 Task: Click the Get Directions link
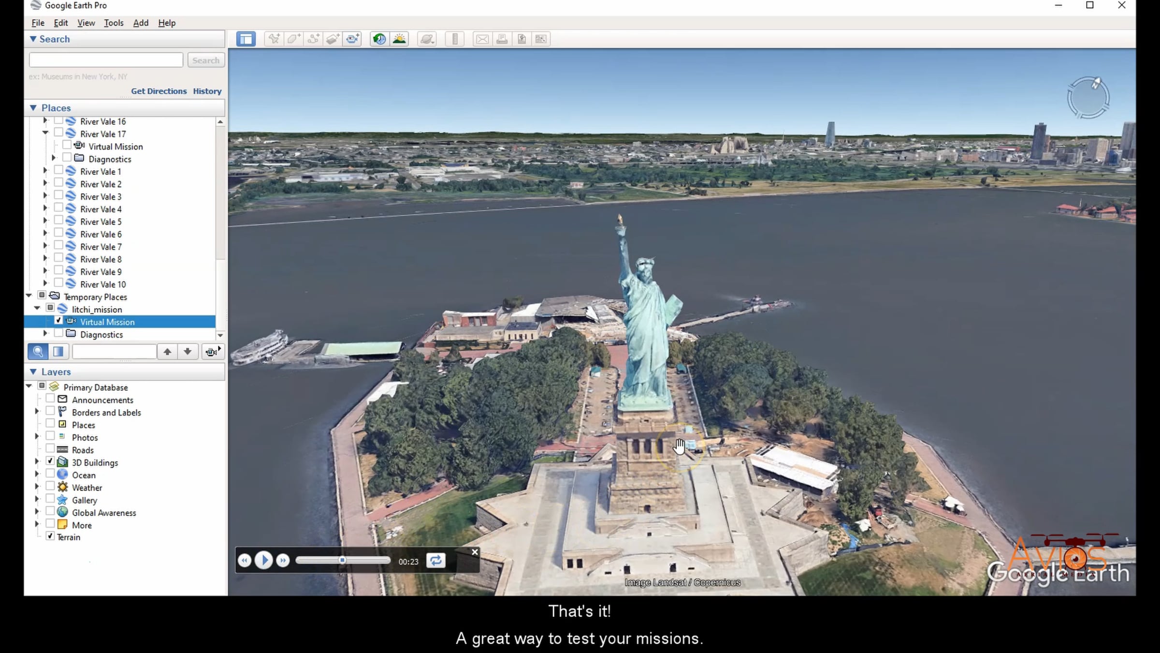point(159,91)
